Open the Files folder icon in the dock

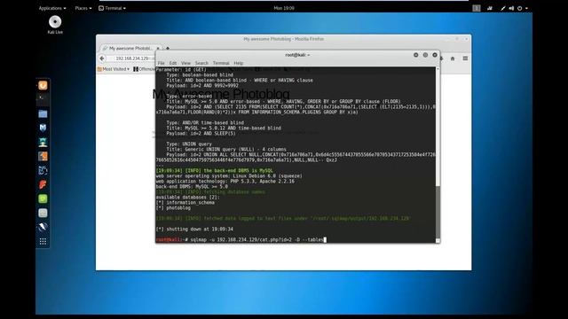43,114
